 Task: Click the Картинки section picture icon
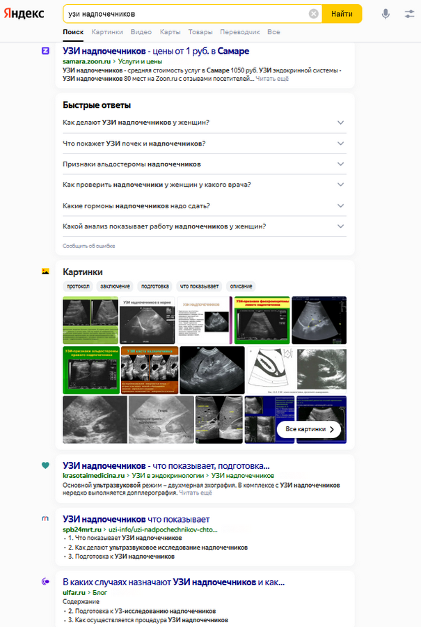click(45, 272)
